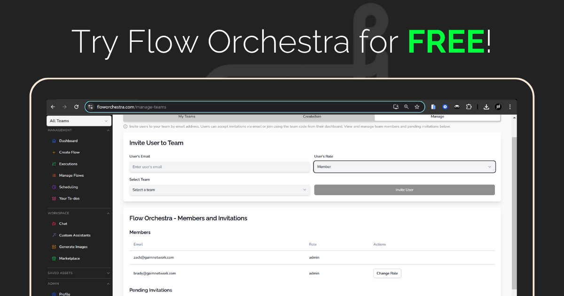
Task: Open the Profile link in the sidebar
Action: [x=64, y=294]
